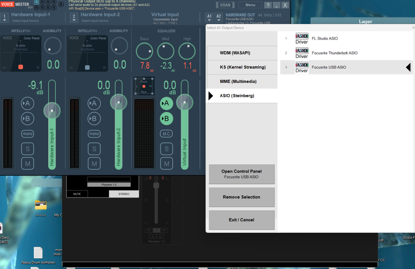Solo the Hardware Input-1 channel
The height and width of the screenshot is (269, 415).
28,149
